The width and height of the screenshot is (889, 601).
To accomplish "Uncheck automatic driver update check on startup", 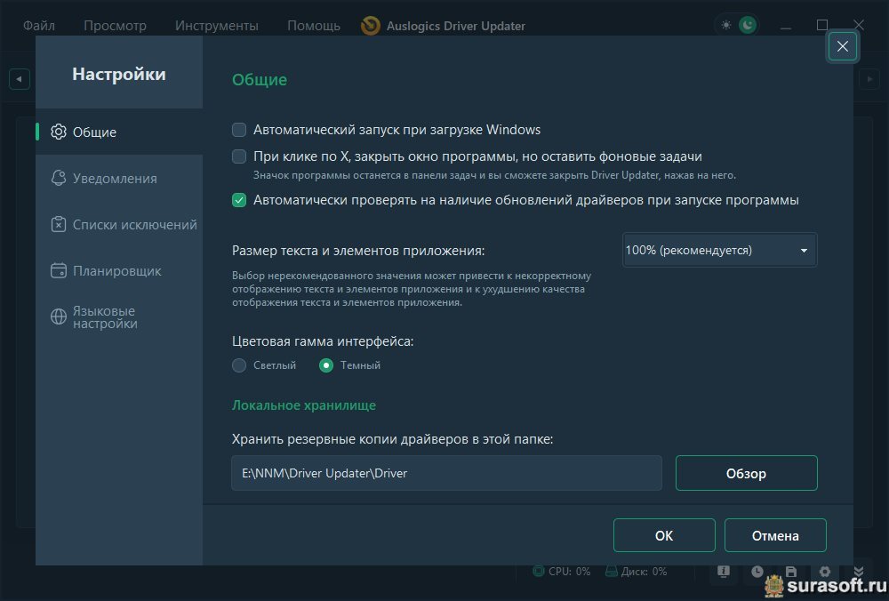I will pyautogui.click(x=239, y=200).
